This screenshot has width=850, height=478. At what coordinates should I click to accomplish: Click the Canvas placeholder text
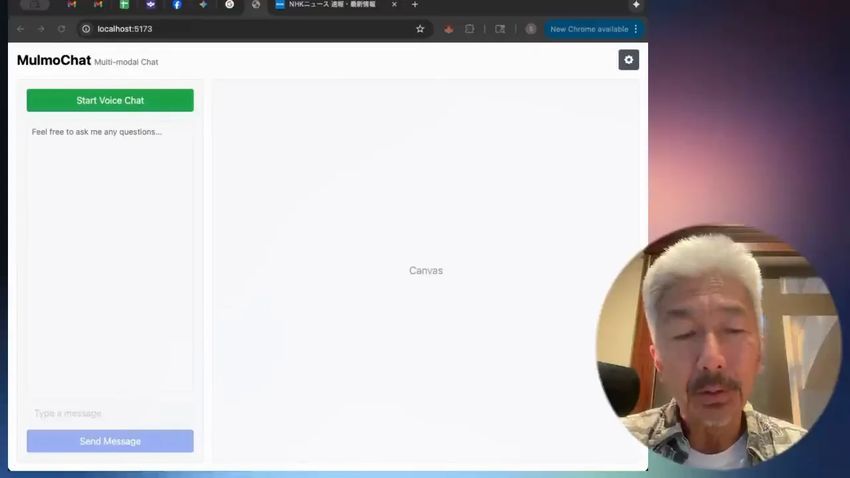426,270
